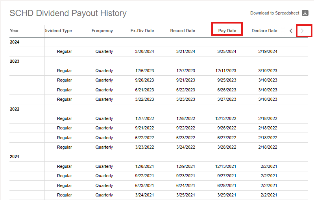Click the pay date 6/26/2023
The width and height of the screenshot is (314, 200).
[227, 90]
